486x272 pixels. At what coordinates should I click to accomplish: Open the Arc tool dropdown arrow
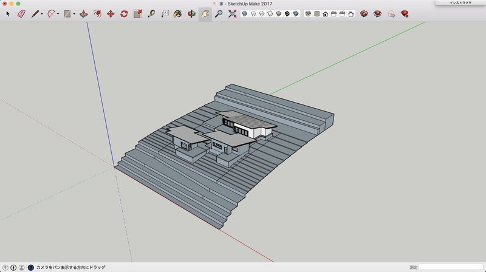click(x=57, y=13)
